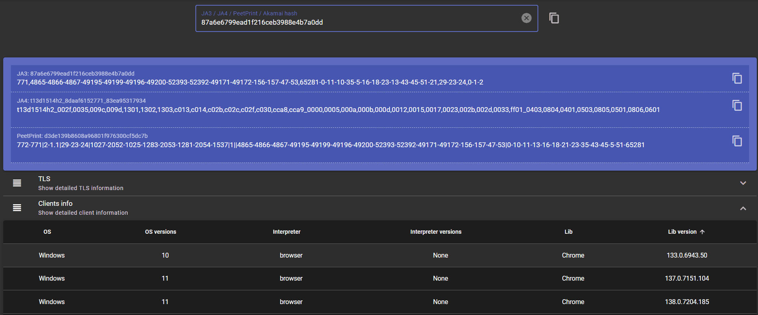
Task: Click Chrome in the 133.0.6943.50 row
Action: pos(573,255)
